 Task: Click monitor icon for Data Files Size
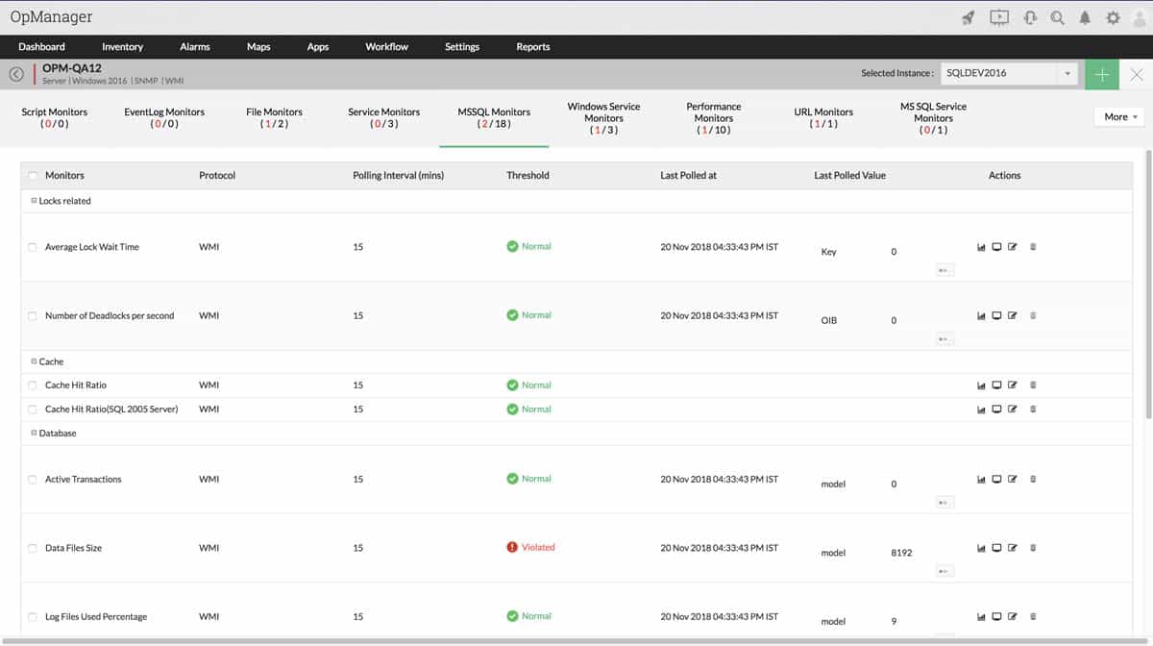pos(996,548)
